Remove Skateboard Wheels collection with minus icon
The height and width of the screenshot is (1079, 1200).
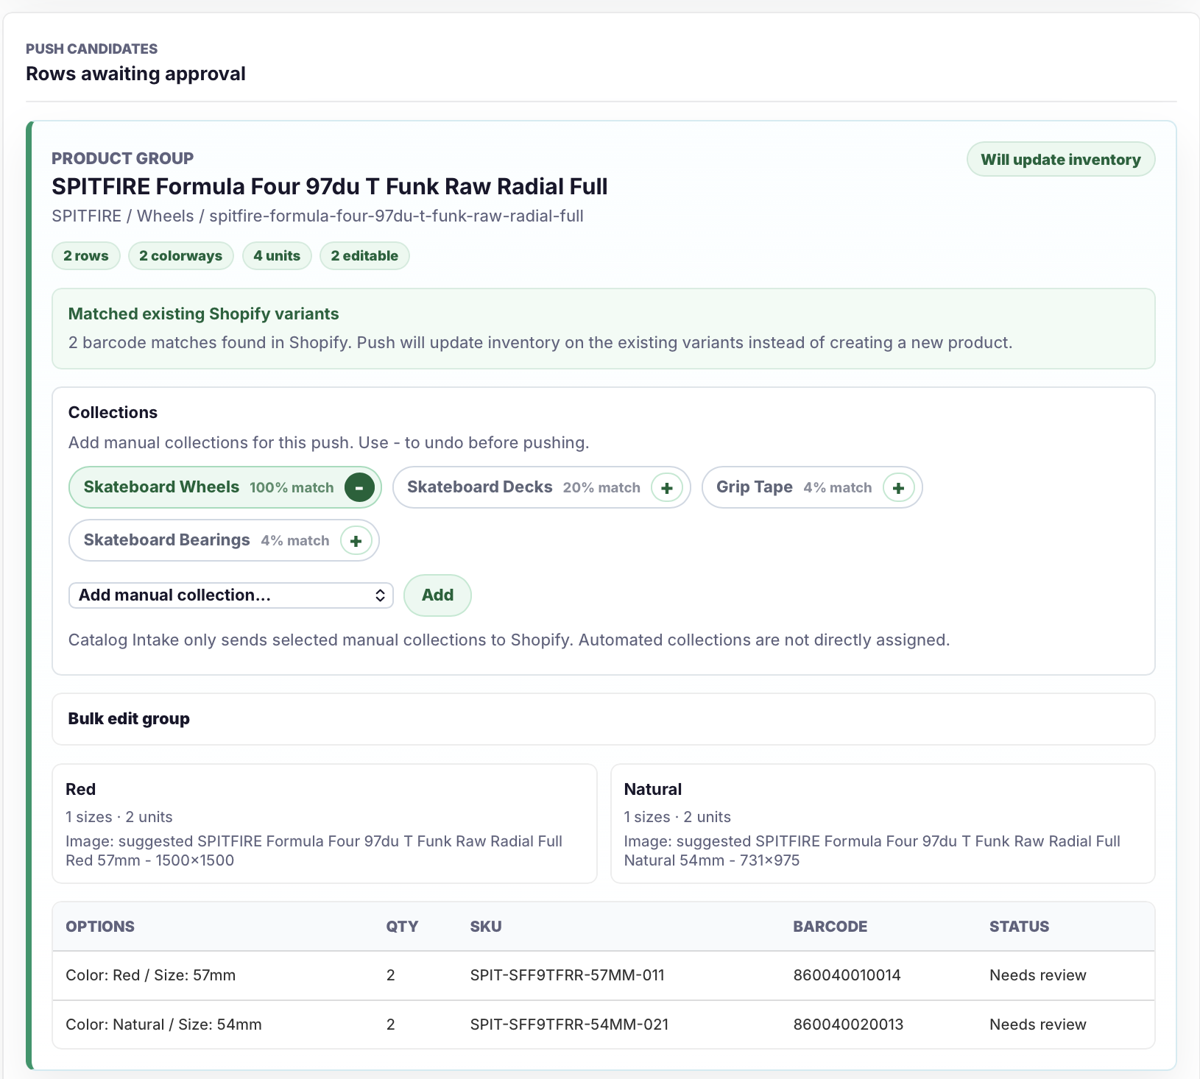click(359, 487)
